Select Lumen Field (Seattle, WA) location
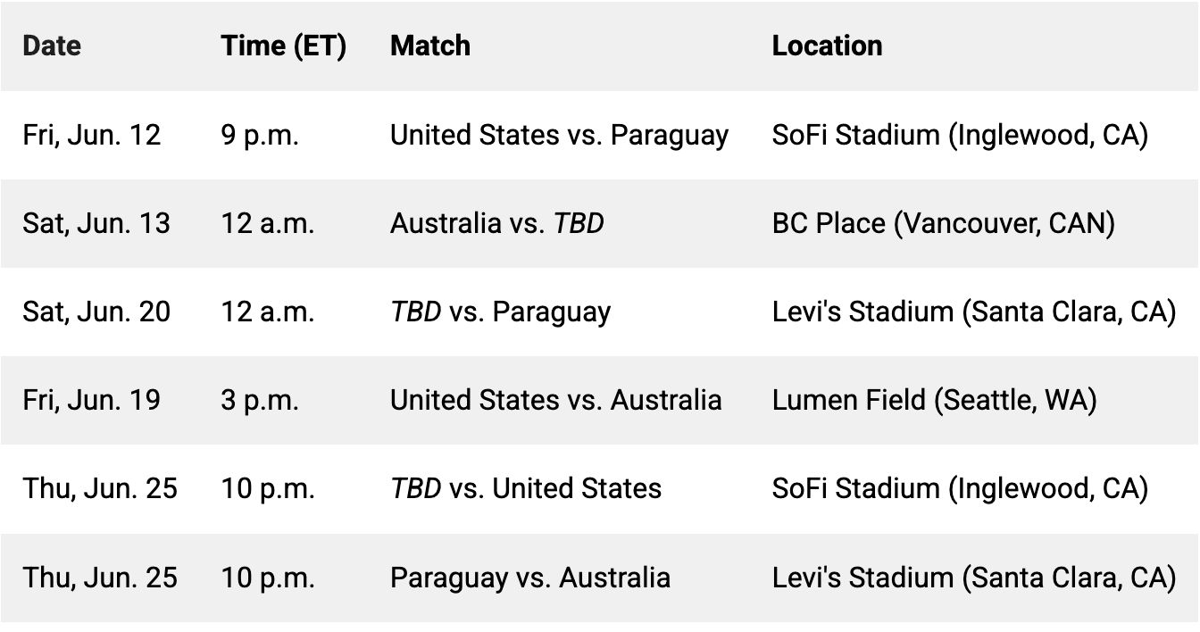1200x632 pixels. click(x=934, y=400)
